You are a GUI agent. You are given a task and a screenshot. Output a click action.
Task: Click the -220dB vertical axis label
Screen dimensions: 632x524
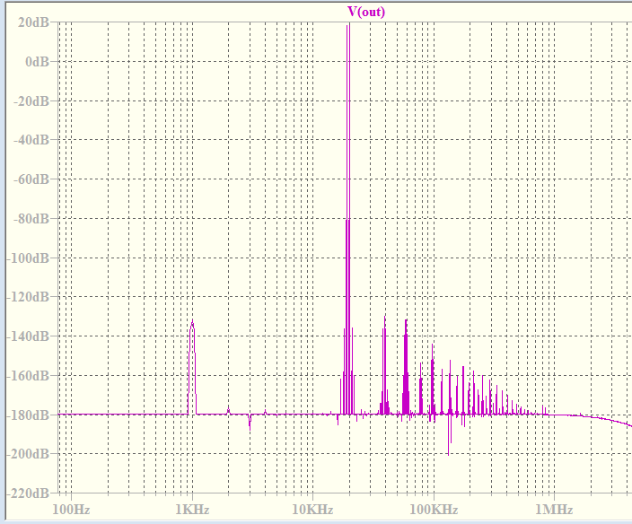pyautogui.click(x=28, y=493)
